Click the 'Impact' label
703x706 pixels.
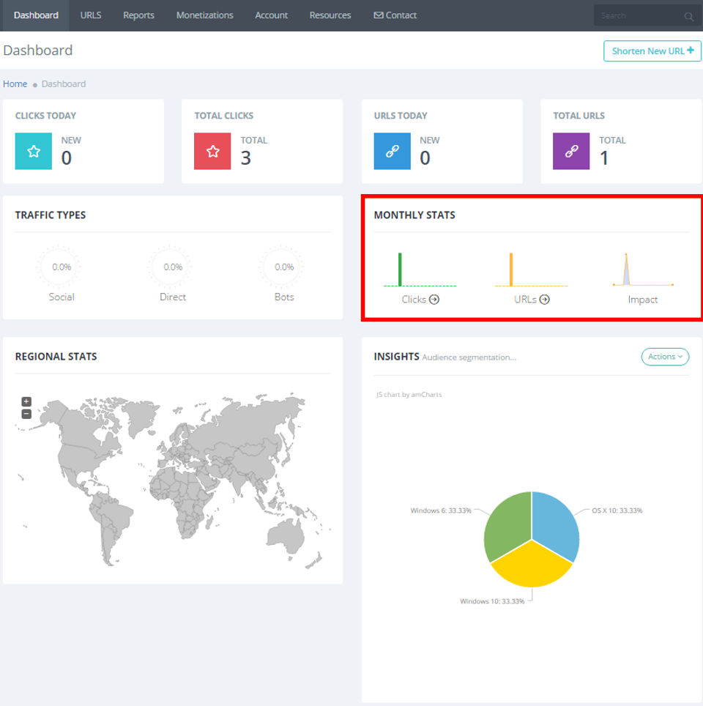click(x=643, y=300)
